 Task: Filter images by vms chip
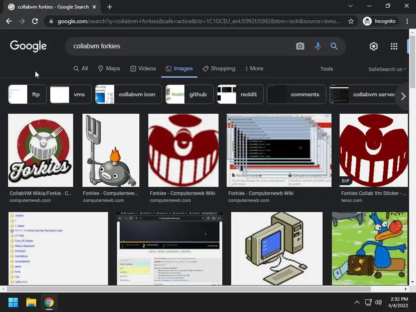coord(71,94)
